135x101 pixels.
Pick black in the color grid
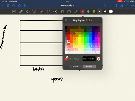coord(66,28)
